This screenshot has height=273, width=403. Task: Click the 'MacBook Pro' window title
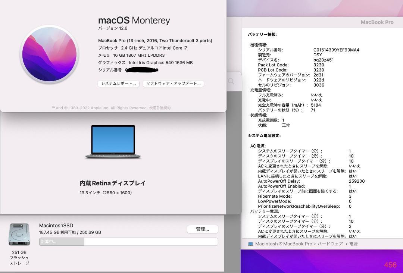(377, 22)
